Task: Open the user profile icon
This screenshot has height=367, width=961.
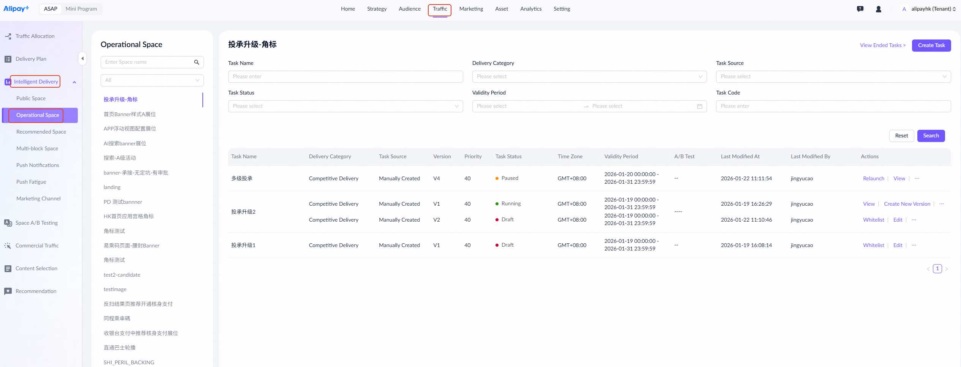Action: pos(878,9)
